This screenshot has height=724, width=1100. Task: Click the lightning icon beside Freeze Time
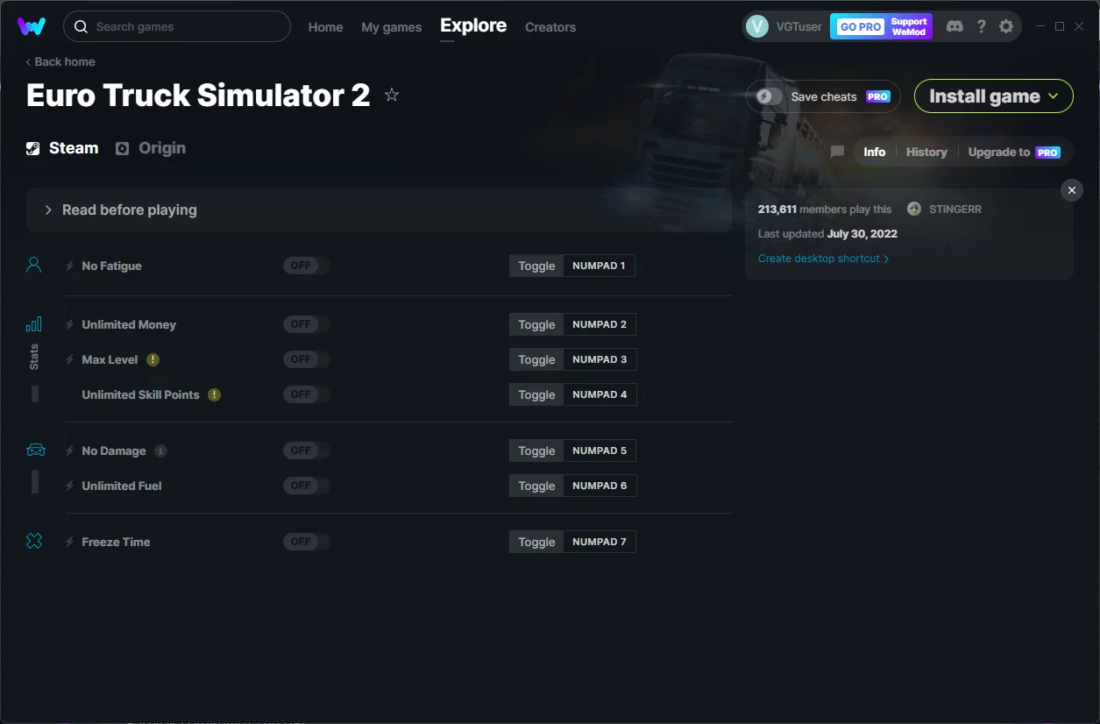(70, 542)
